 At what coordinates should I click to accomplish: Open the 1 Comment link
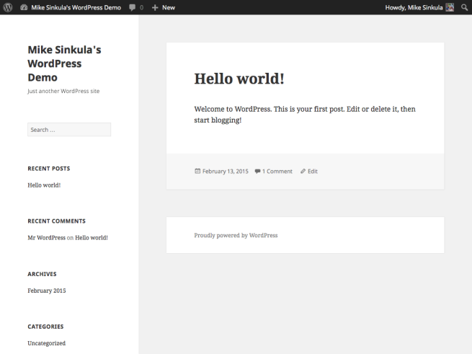coord(277,171)
